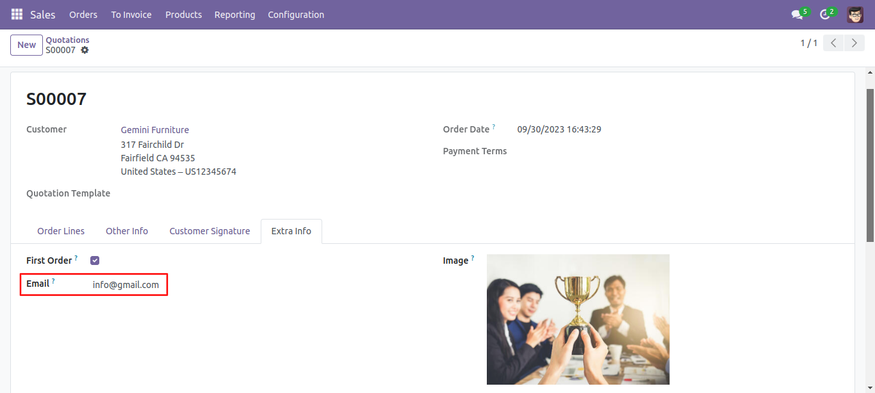The image size is (875, 393).
Task: Click the S00007 breadcrumb text
Action: point(61,50)
